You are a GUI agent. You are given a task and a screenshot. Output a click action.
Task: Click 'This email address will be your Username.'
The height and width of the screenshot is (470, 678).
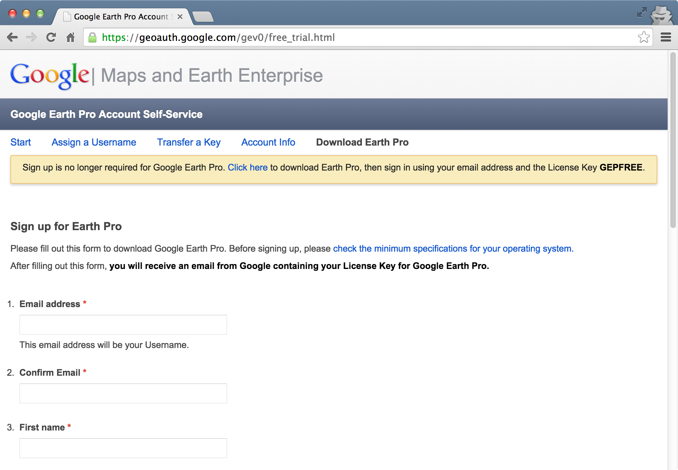click(x=104, y=345)
